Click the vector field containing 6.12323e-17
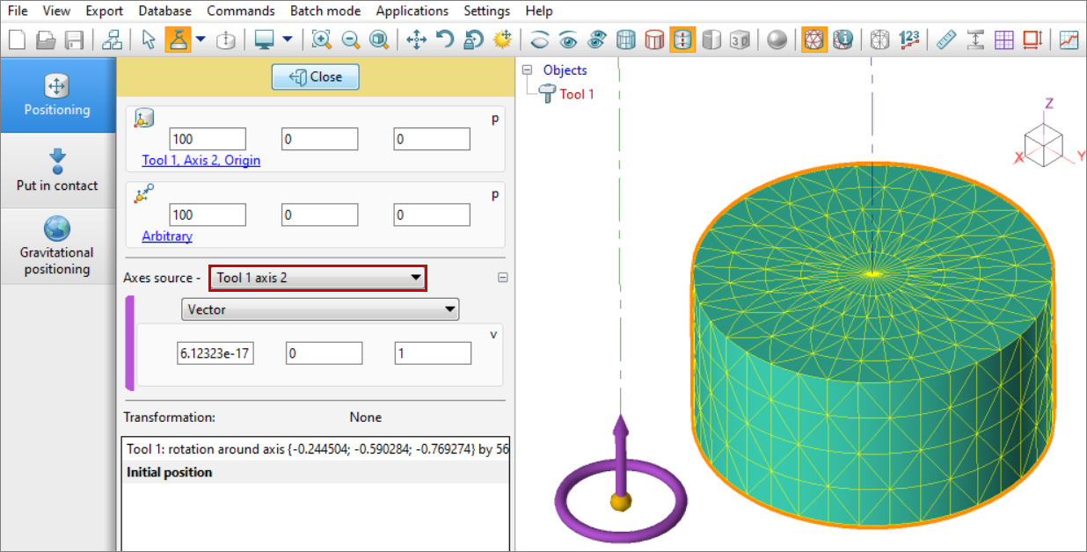The image size is (1087, 552). coord(215,353)
